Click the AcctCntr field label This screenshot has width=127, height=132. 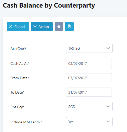[18, 49]
